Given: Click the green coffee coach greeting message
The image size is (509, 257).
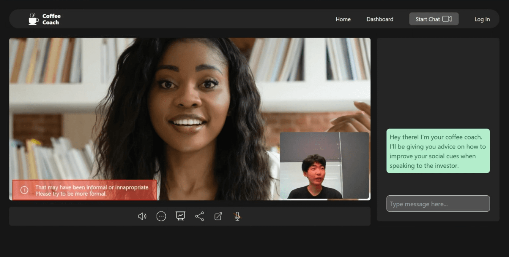Looking at the screenshot, I should (438, 151).
